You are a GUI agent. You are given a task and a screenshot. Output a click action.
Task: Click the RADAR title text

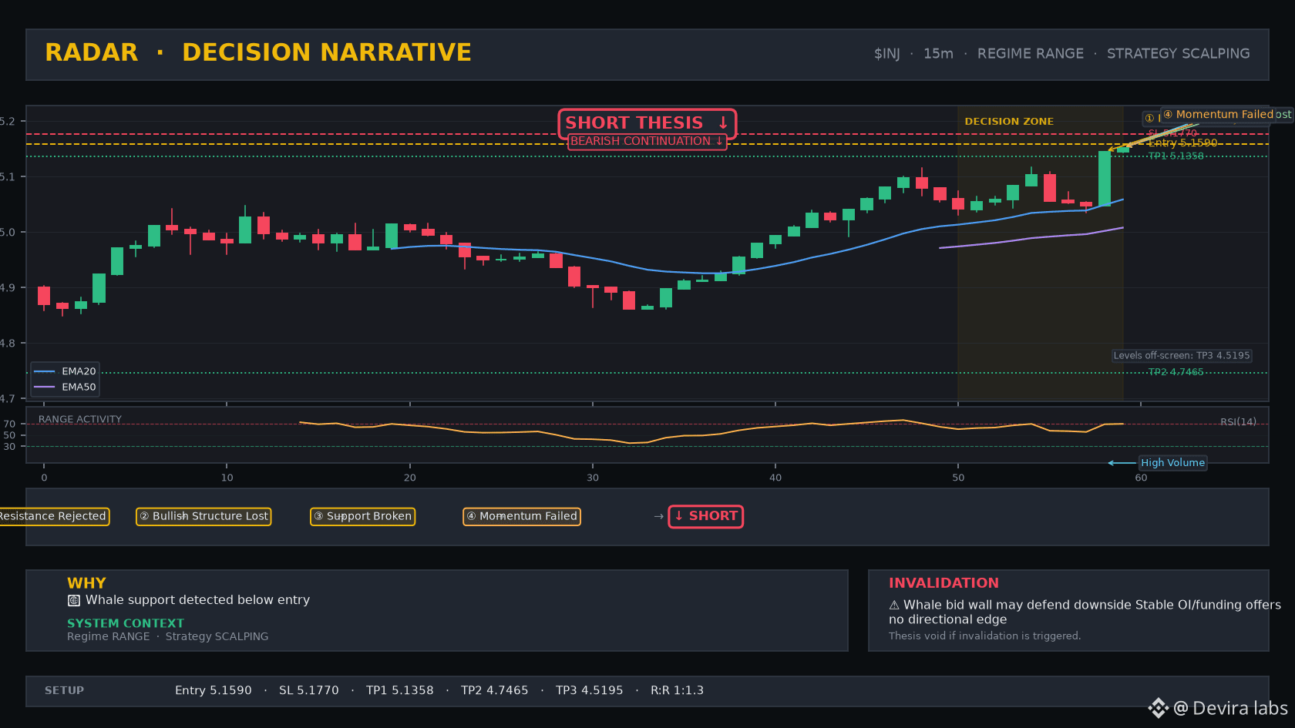(x=92, y=52)
